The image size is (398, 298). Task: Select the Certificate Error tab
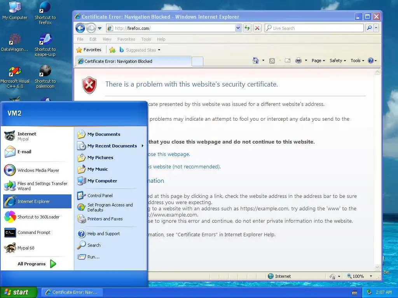pyautogui.click(x=134, y=61)
